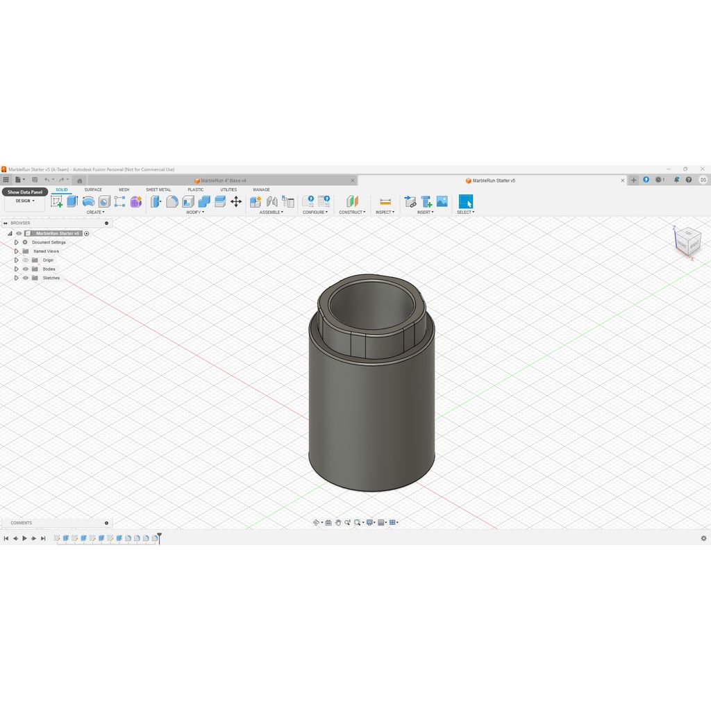Switch to the PLASTIC tab

(195, 190)
